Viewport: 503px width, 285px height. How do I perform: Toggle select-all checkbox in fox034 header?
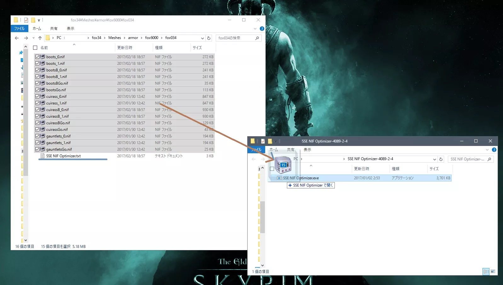pyautogui.click(x=35, y=48)
